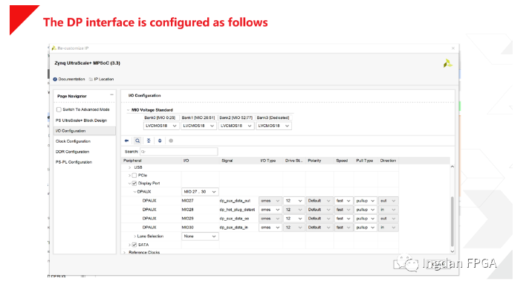
Task: Expand the USB tree node
Action: coord(129,167)
